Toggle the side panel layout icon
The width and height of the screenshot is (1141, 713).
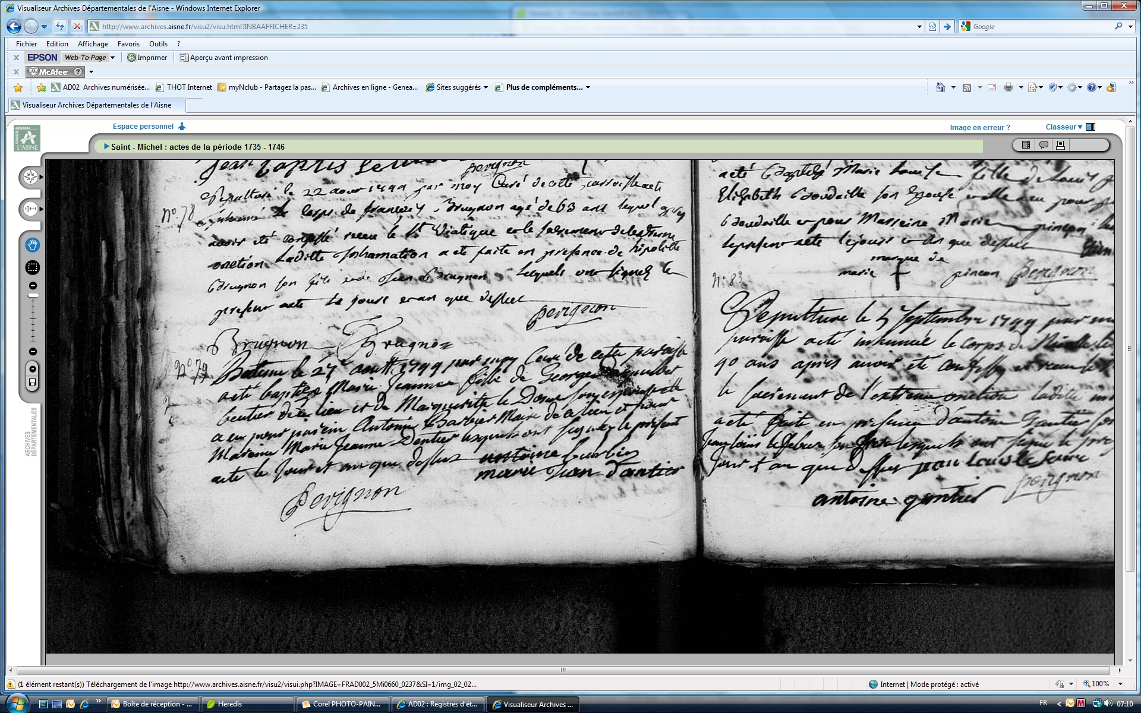click(x=1026, y=145)
